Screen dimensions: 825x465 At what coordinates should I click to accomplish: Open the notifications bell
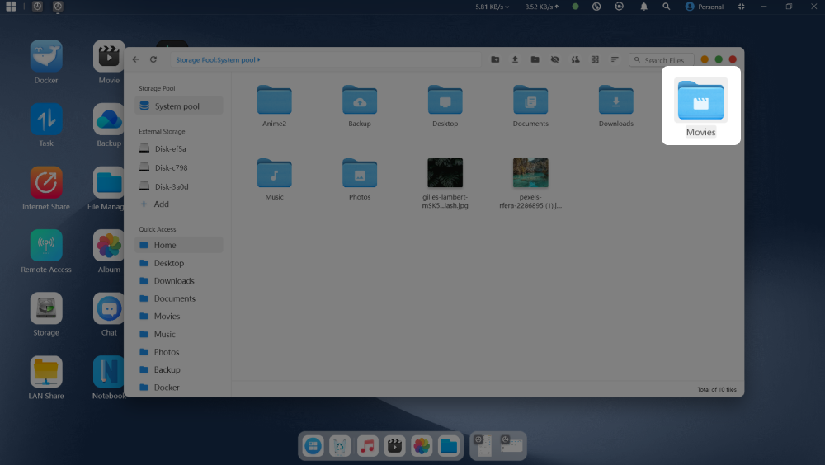tap(643, 7)
